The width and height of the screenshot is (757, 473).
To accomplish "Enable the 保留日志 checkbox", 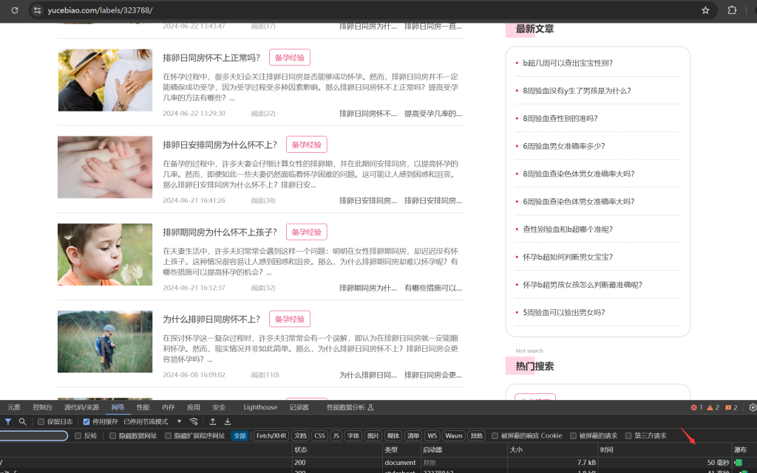I will click(x=41, y=422).
